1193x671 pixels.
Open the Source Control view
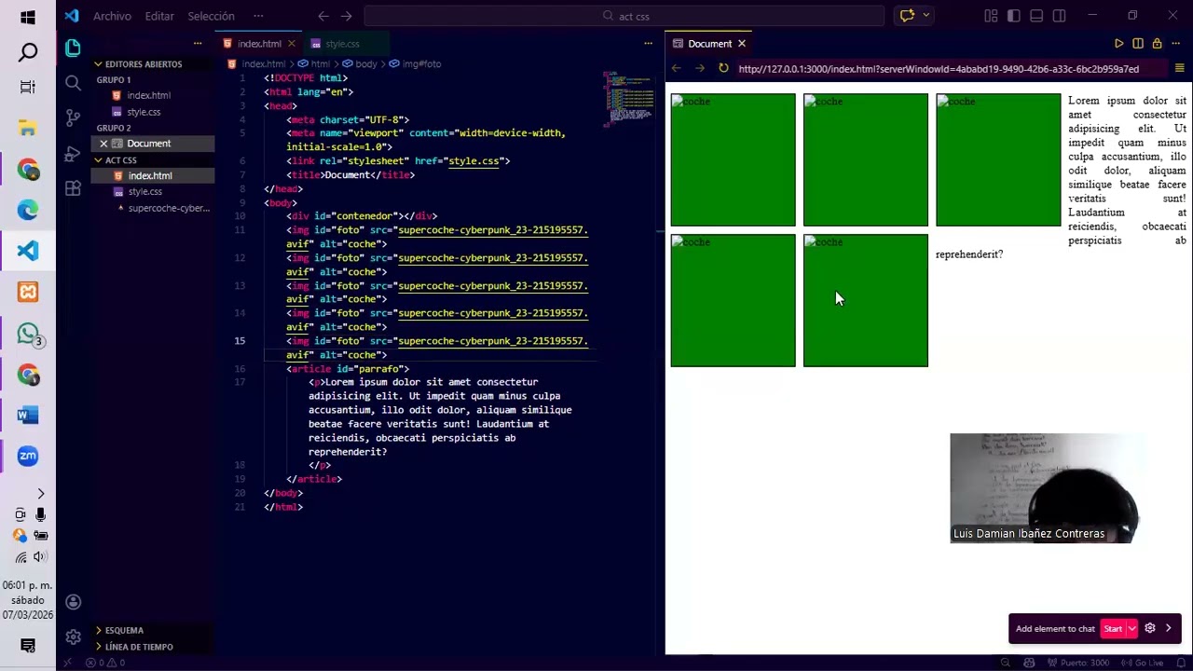73,118
